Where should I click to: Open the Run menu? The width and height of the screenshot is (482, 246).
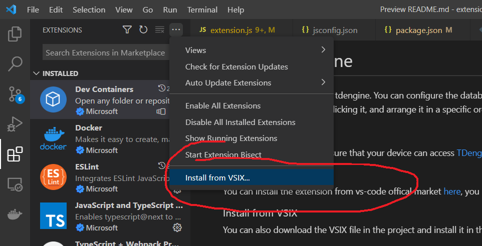click(x=170, y=10)
